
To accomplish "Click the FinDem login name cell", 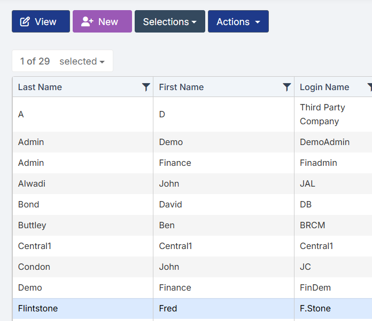I will coord(315,288).
